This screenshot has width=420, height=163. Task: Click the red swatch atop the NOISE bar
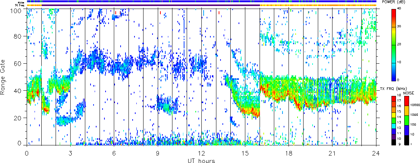406,101
